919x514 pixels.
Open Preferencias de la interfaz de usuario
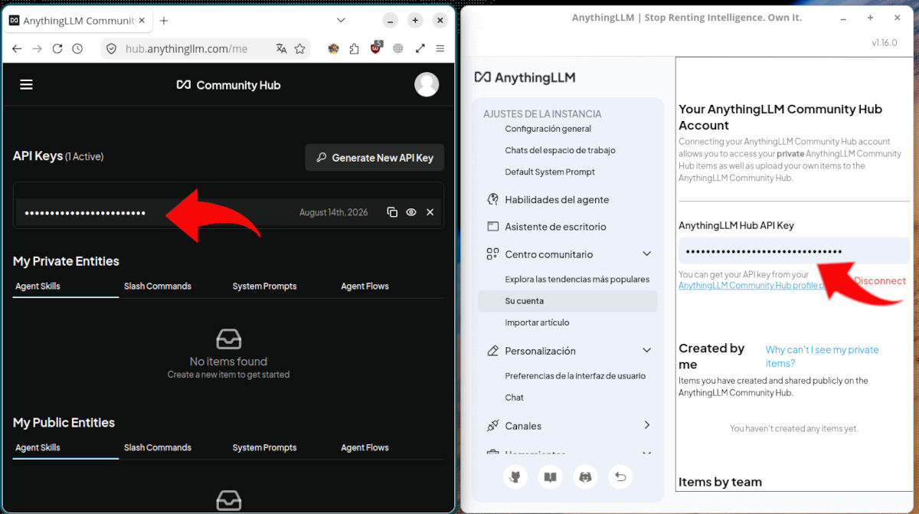575,376
